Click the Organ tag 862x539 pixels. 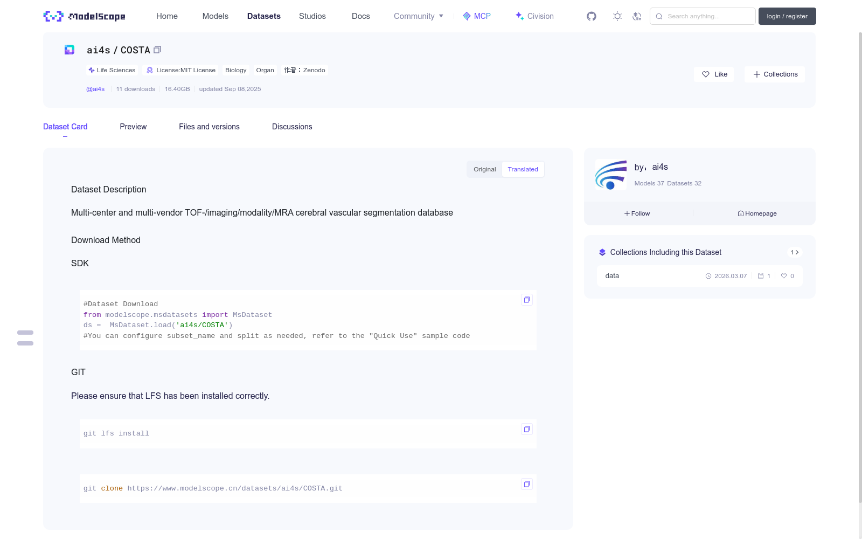265,70
